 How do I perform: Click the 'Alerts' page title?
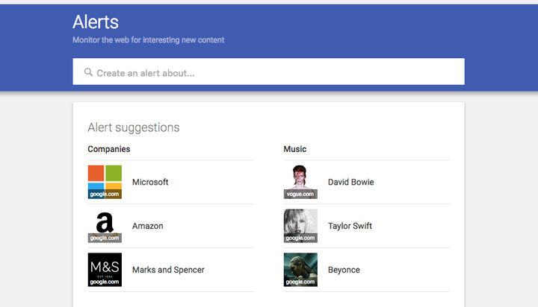[96, 22]
